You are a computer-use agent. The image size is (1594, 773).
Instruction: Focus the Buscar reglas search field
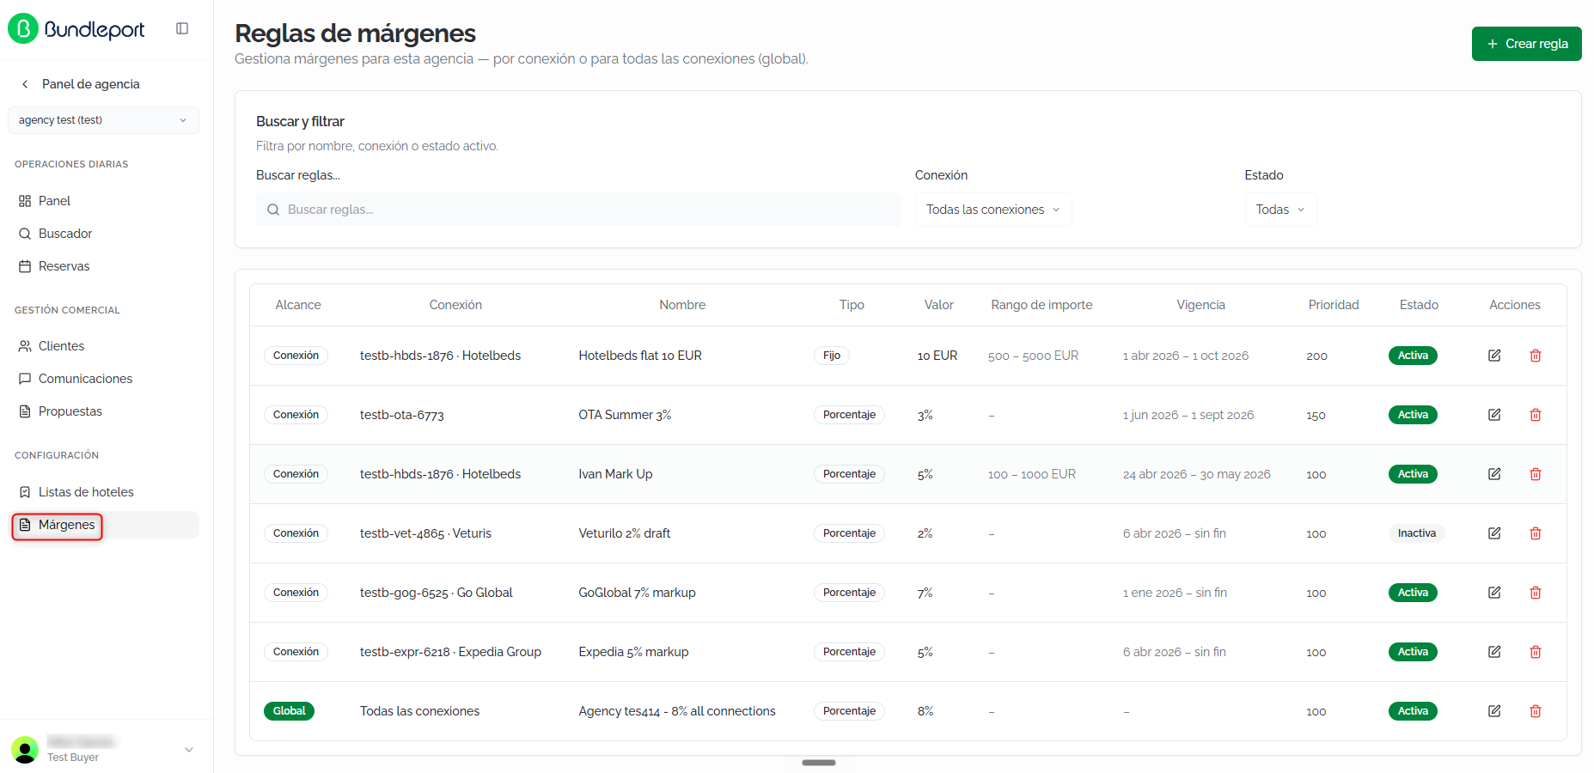(x=578, y=210)
